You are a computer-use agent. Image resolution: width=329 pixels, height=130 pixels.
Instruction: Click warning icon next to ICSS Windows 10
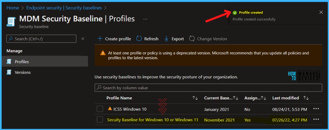coord(110,109)
